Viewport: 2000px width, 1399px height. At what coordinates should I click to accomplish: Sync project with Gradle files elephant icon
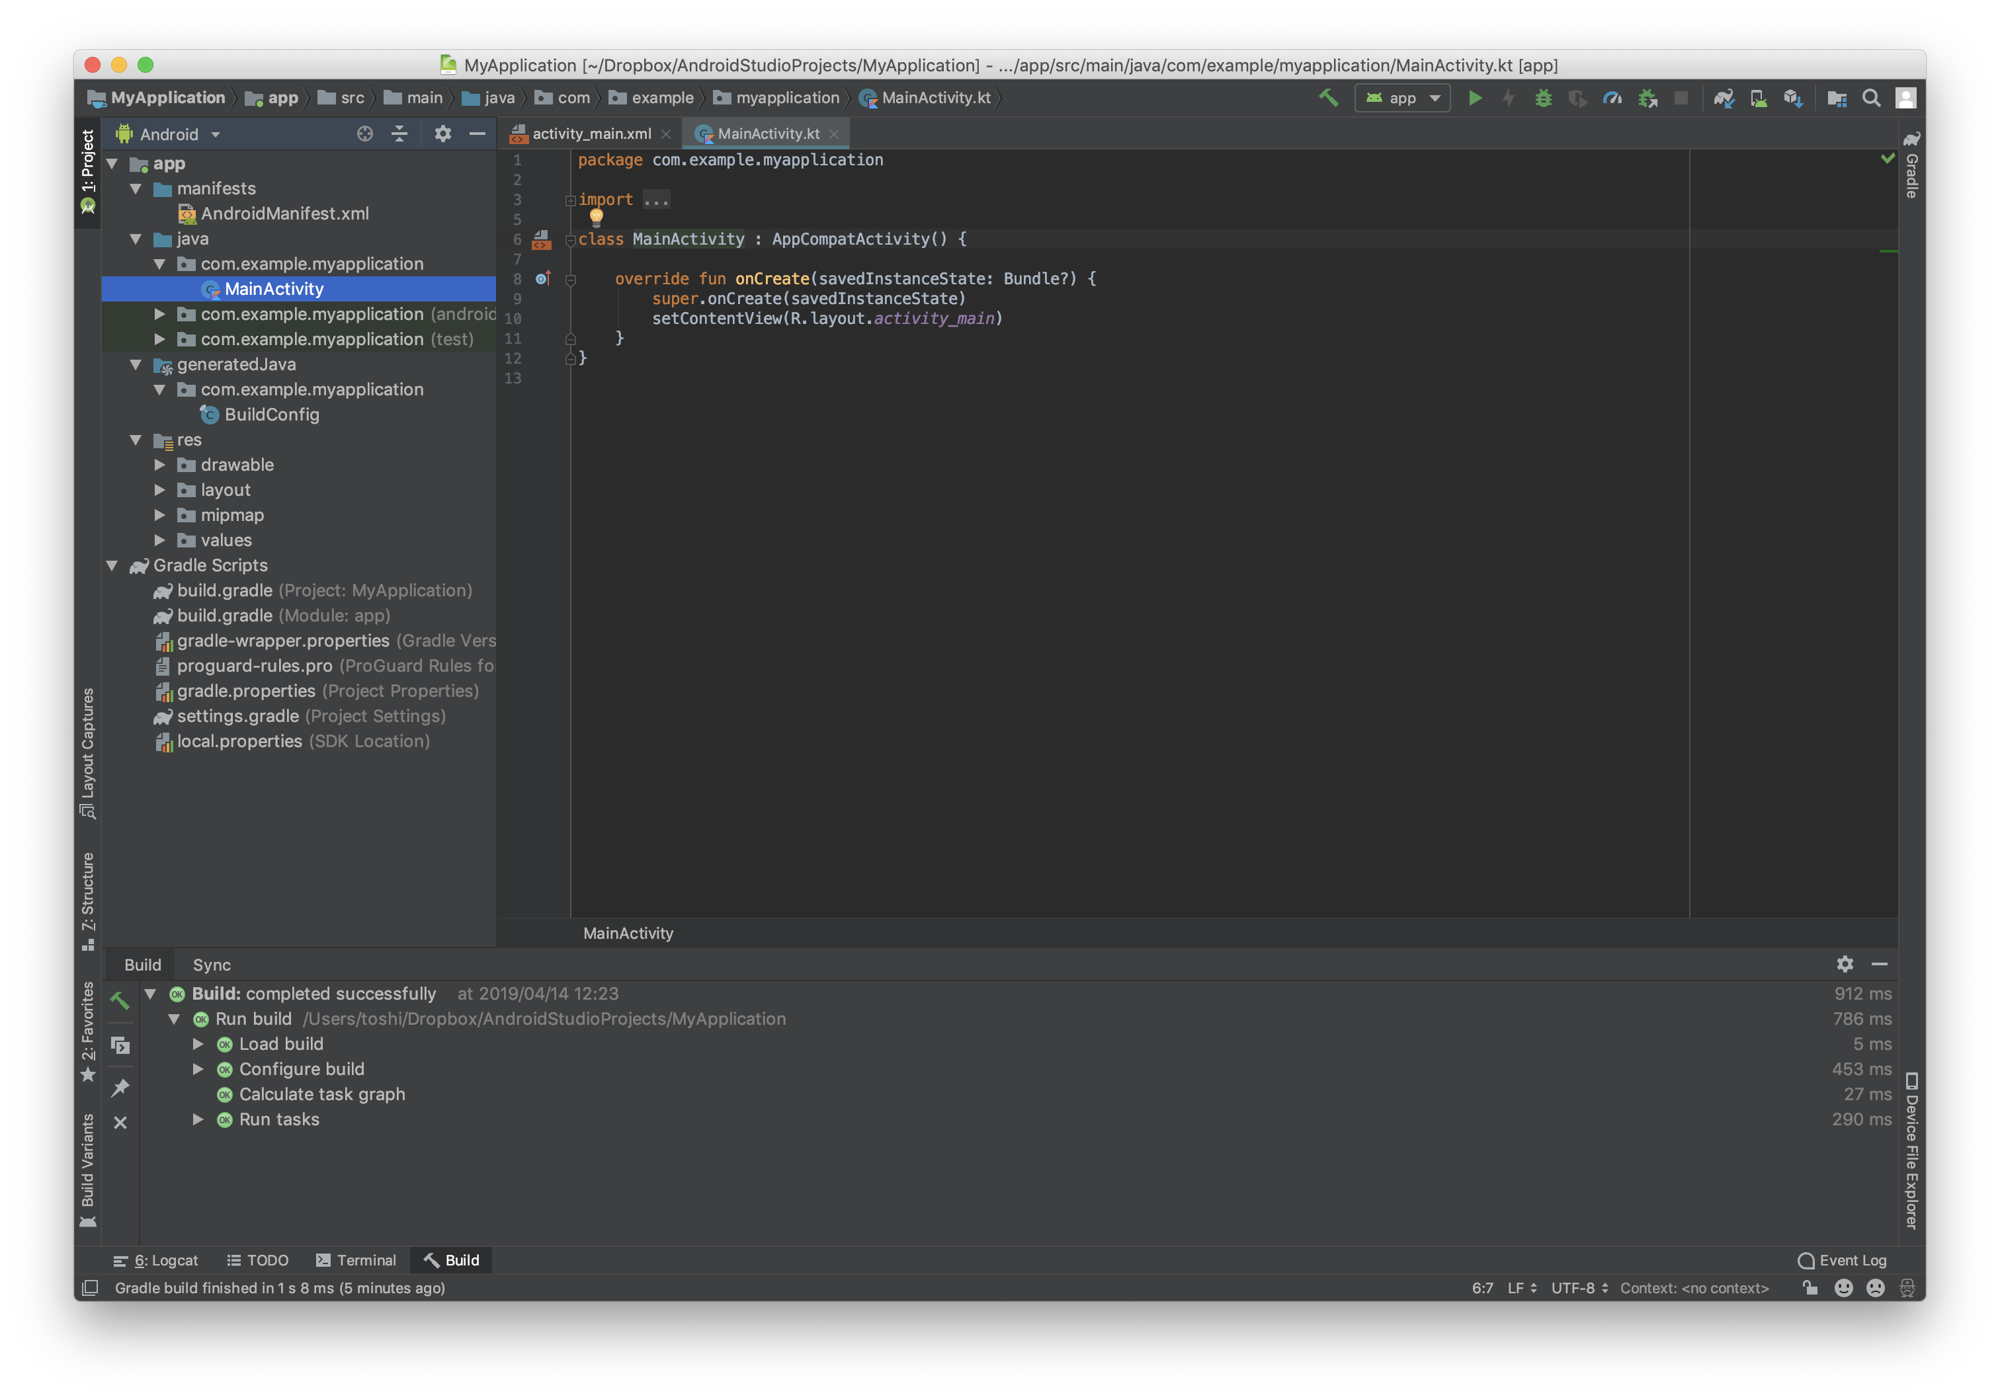pyautogui.click(x=1724, y=97)
